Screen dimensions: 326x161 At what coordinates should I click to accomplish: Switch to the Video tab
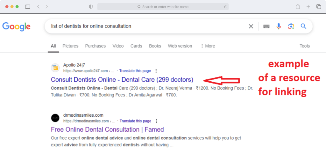[x=118, y=46]
